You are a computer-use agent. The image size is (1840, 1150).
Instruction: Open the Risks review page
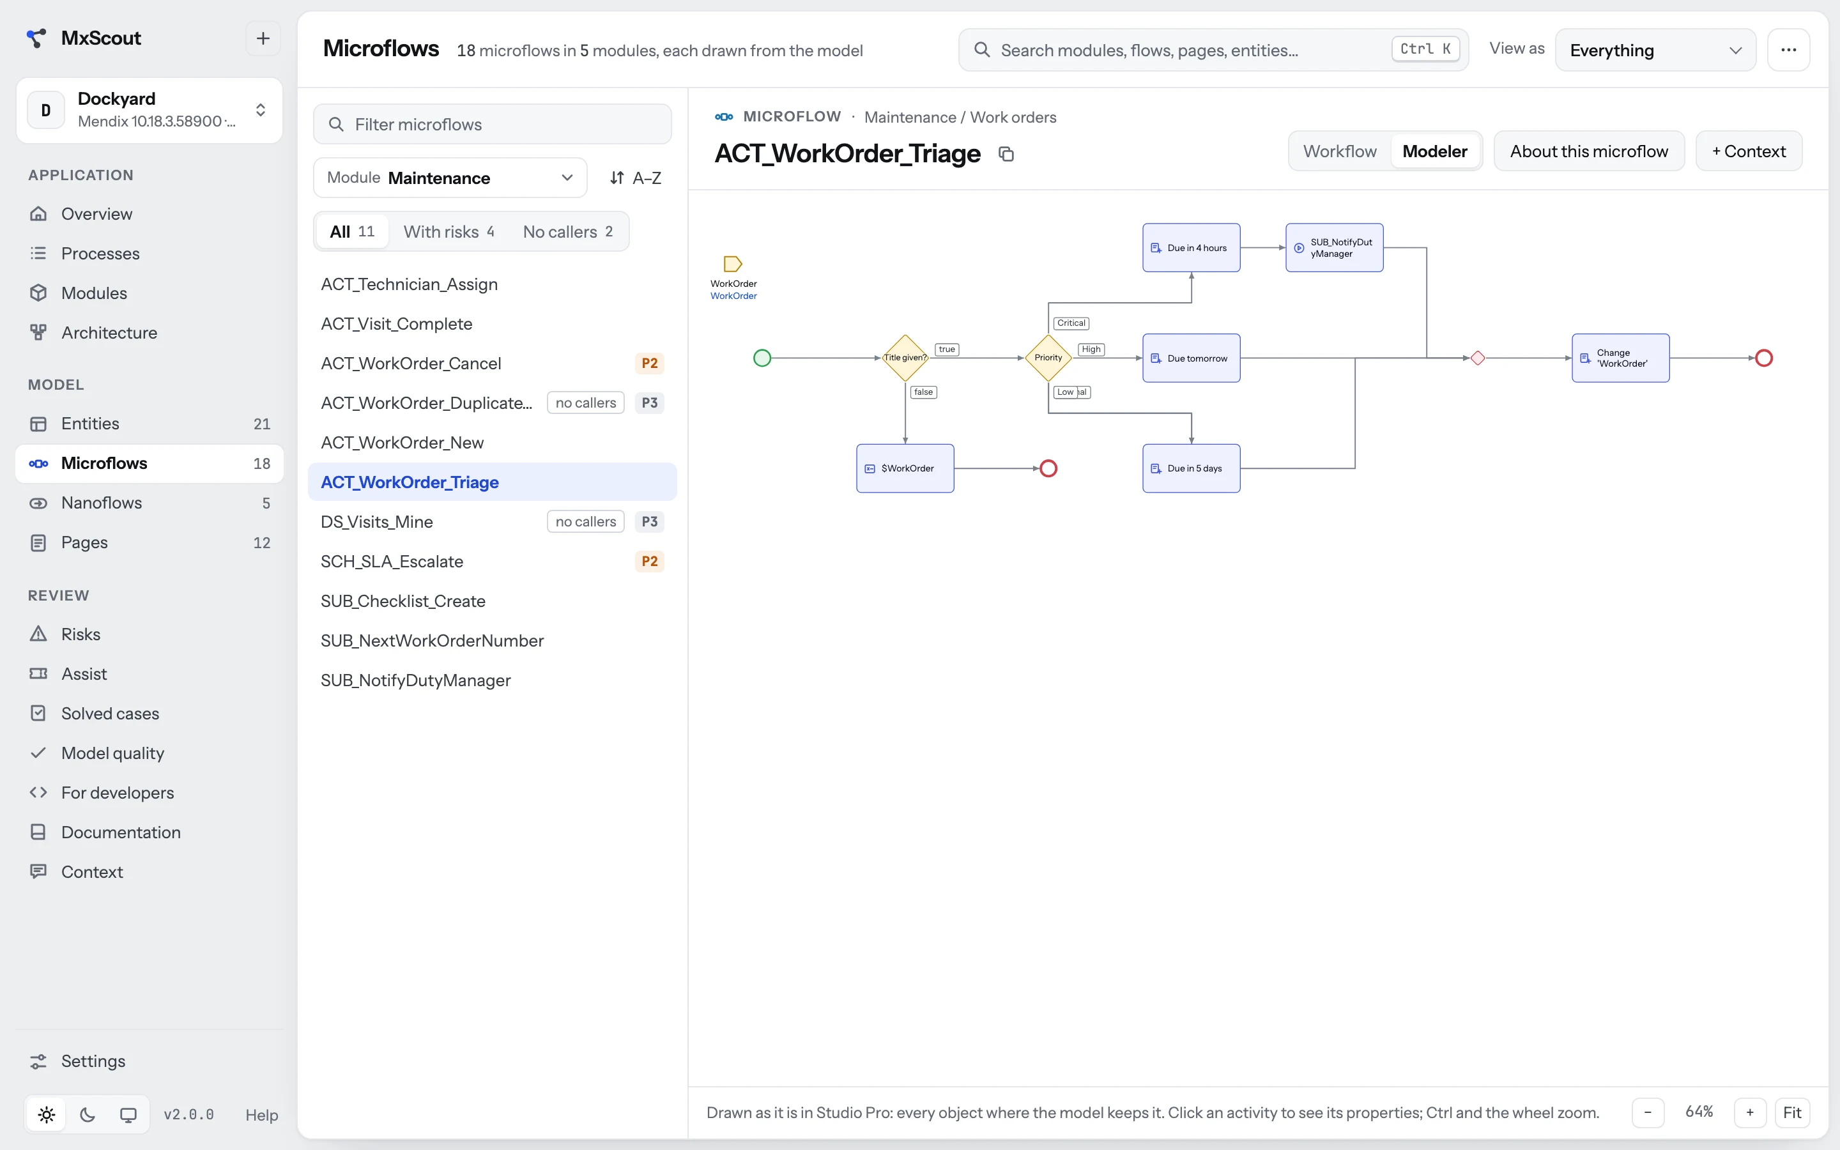coord(149,634)
